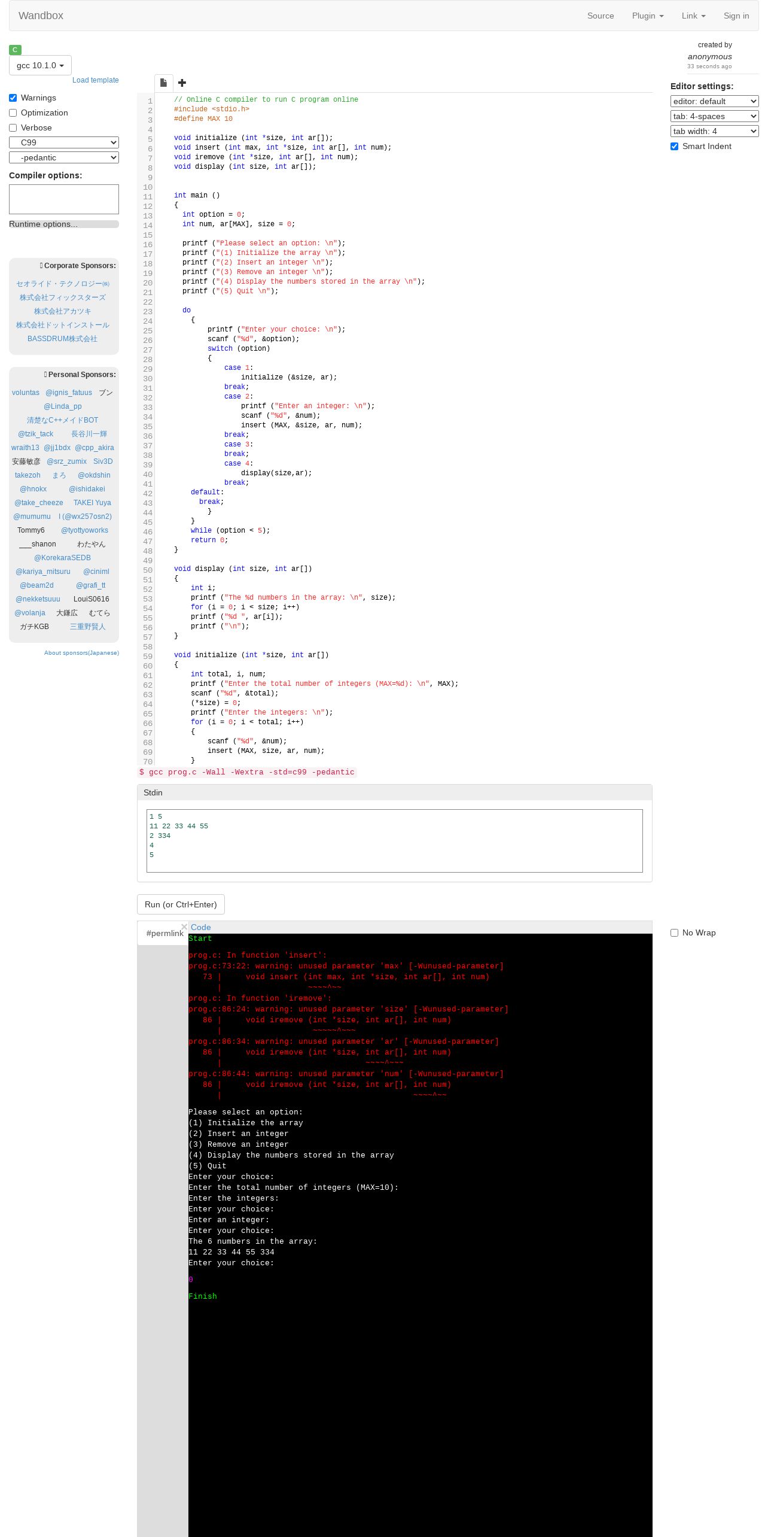Open the Plugin menu
This screenshot has width=768, height=1537.
click(648, 16)
